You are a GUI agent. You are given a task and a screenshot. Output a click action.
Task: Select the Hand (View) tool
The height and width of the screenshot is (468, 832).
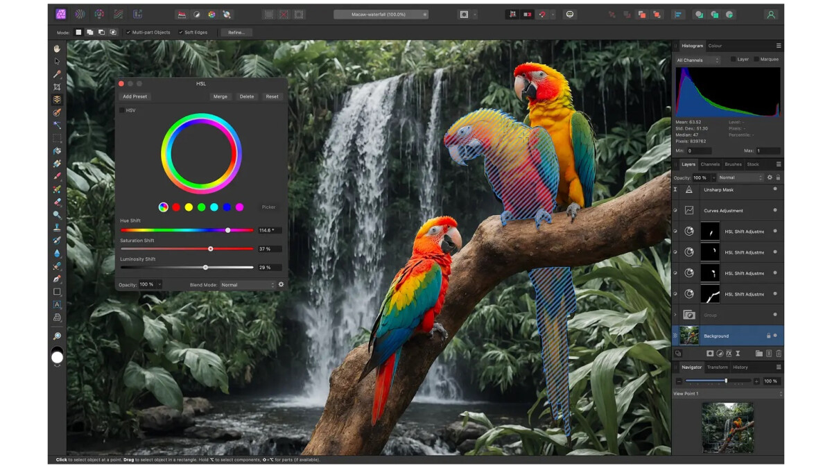point(57,49)
